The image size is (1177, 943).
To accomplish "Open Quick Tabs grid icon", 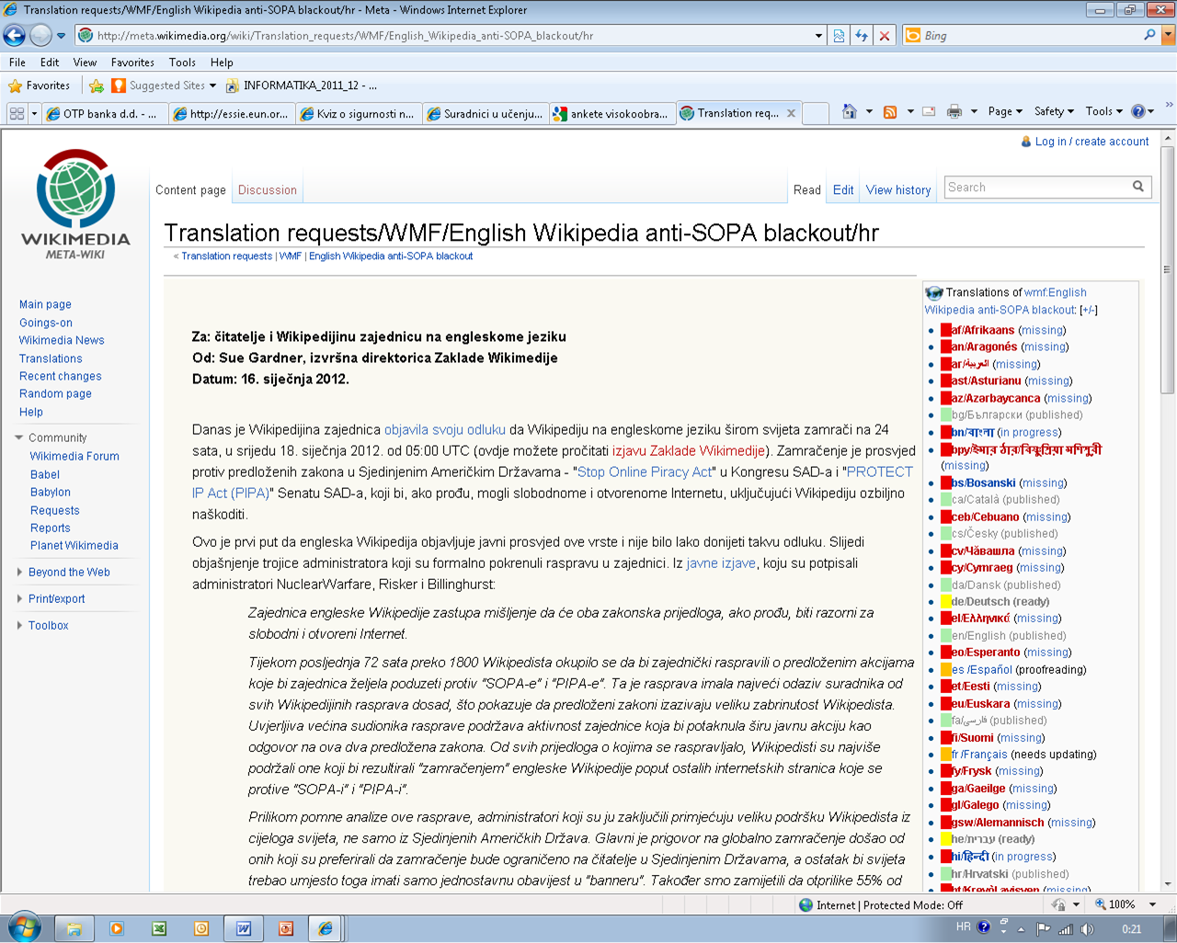I will [x=17, y=114].
